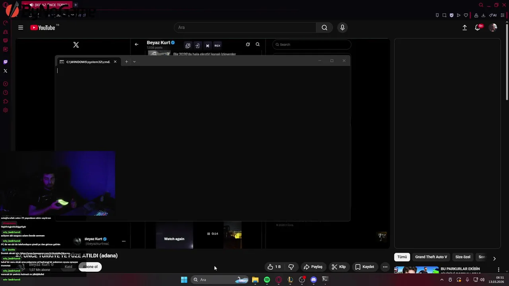Open Discord from the taskbar
The width and height of the screenshot is (509, 286).
[x=313, y=280]
